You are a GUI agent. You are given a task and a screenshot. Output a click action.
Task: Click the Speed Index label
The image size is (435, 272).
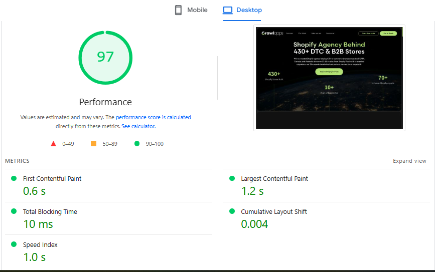click(x=40, y=244)
